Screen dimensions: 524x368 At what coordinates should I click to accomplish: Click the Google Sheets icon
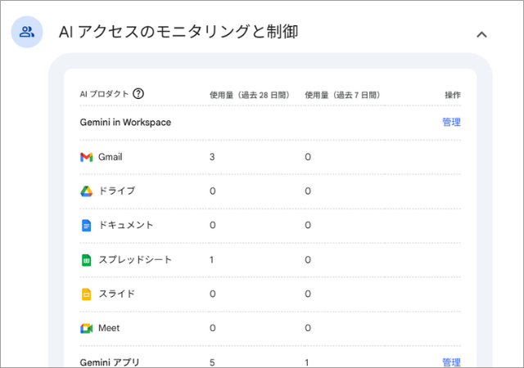point(87,260)
